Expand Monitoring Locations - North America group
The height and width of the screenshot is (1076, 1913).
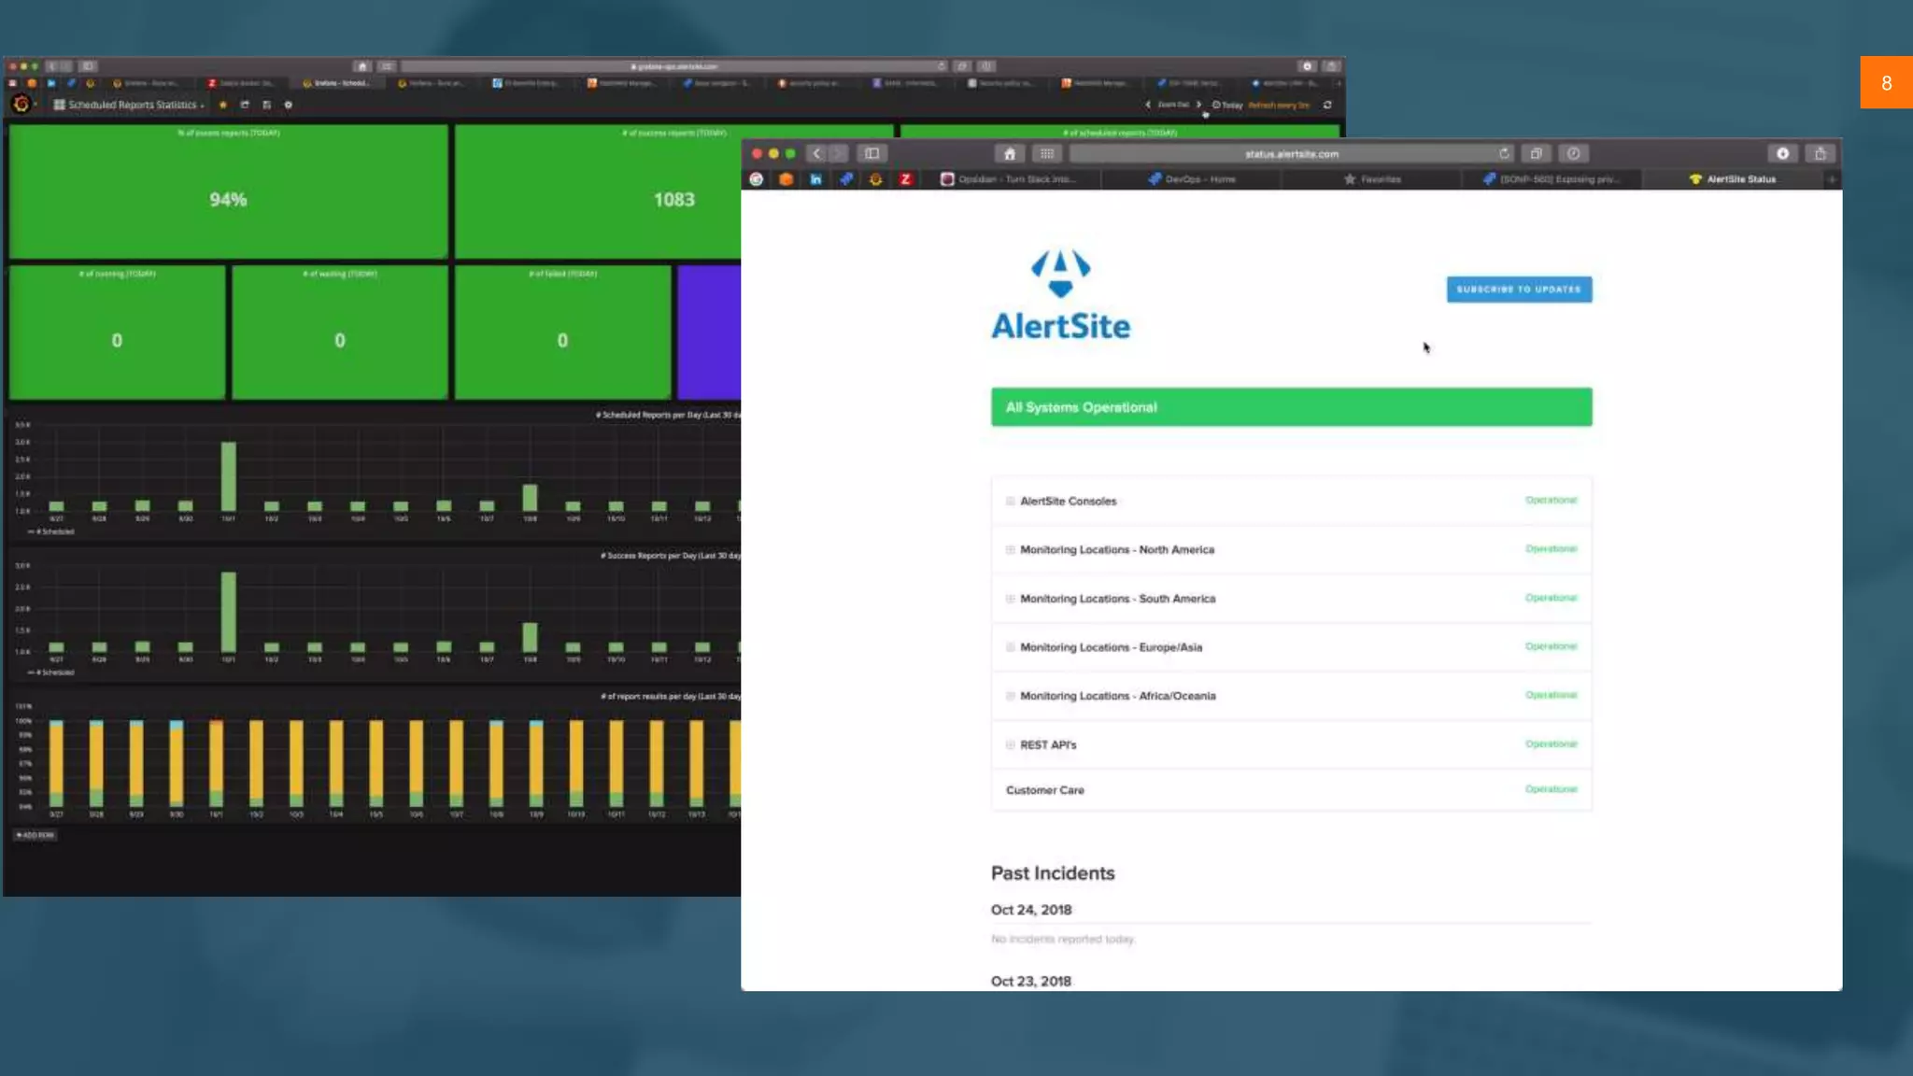(x=1010, y=550)
